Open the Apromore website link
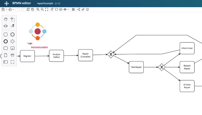Screen dimensions: 202x115 click(x=39, y=47)
